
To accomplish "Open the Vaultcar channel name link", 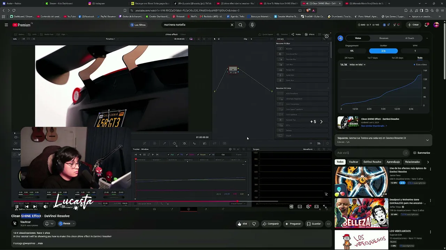I will [x=25, y=222].
